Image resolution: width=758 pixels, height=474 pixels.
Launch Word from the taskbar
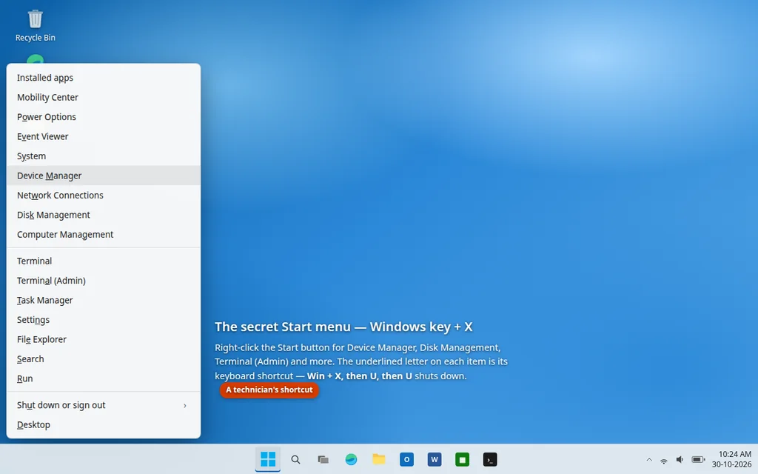[x=434, y=459]
